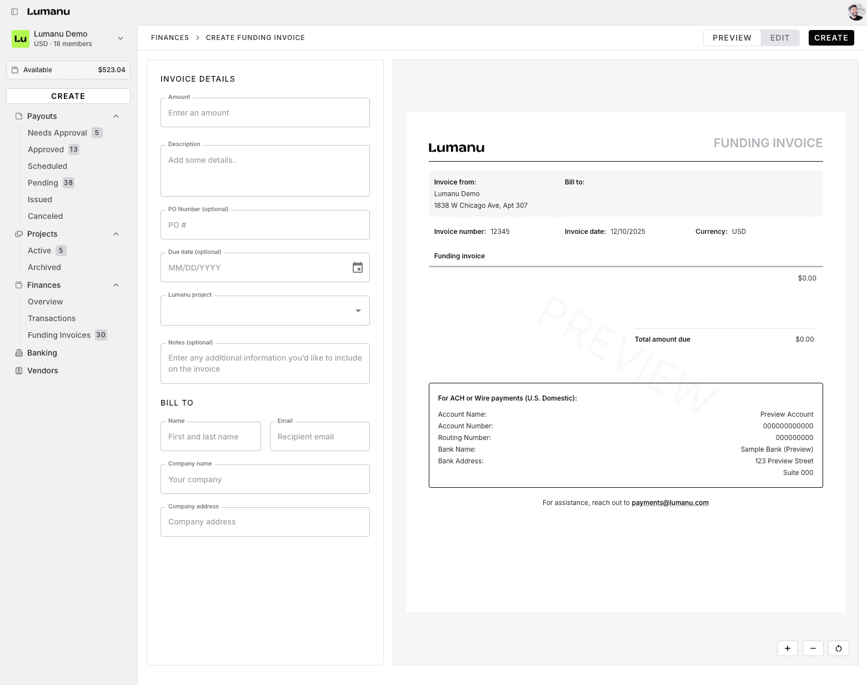Click the Total amount due label
Viewport: 867px width, 685px height.
(663, 339)
